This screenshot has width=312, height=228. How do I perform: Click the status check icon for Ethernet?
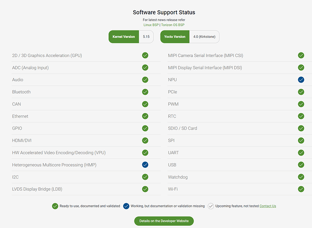coord(145,116)
